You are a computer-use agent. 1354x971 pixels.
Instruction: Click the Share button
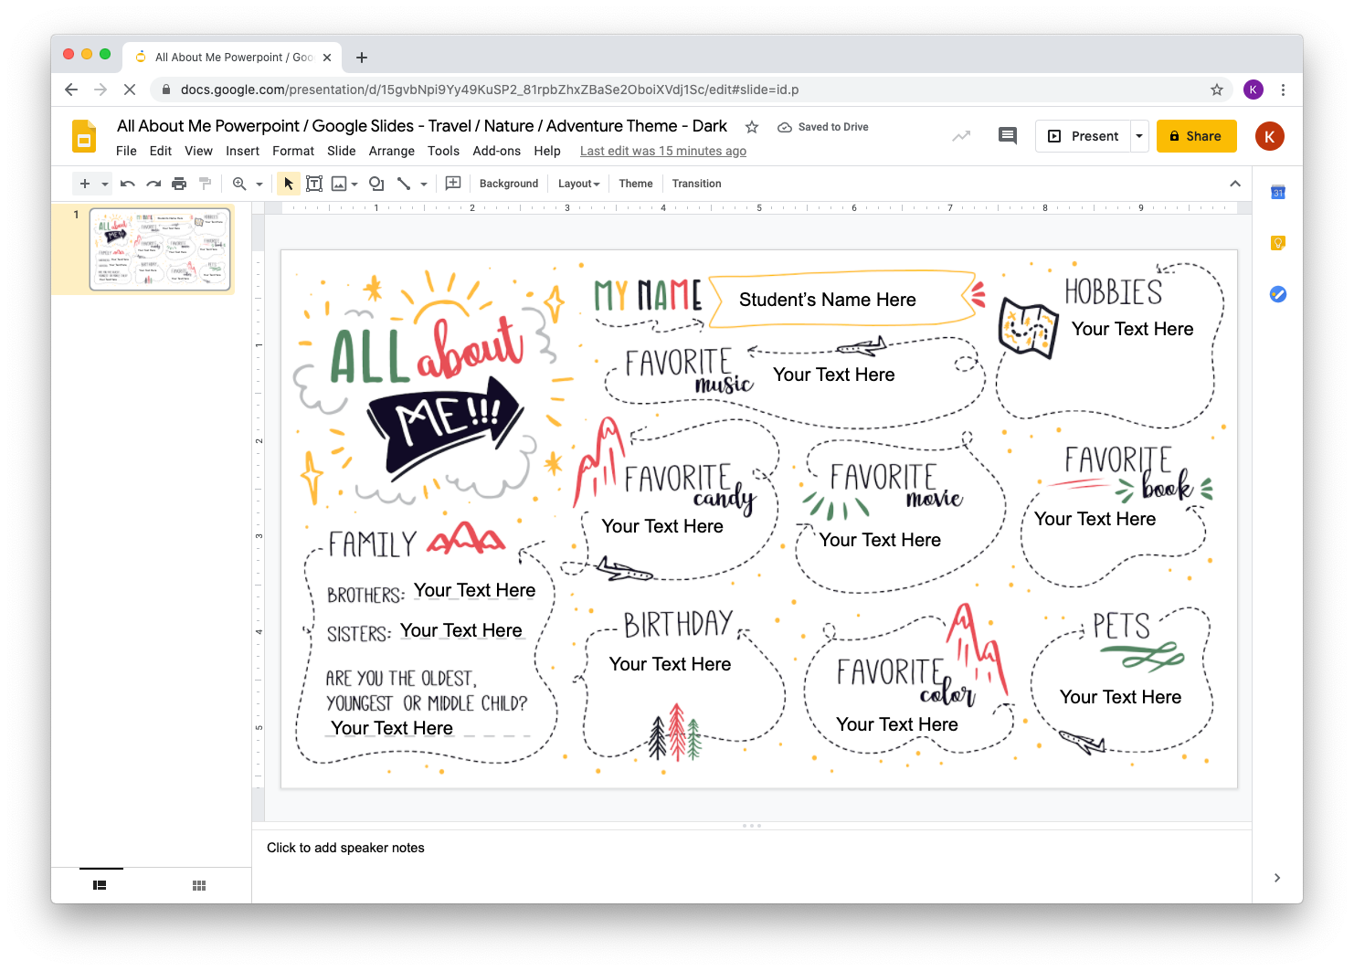[1196, 135]
